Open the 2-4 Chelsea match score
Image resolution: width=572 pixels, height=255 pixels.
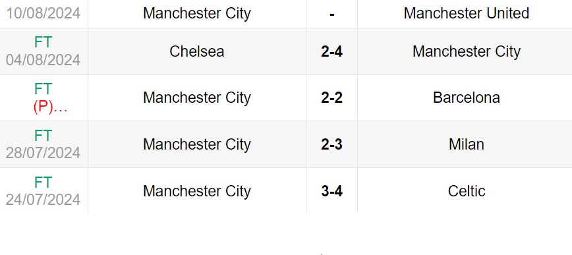coord(331,51)
